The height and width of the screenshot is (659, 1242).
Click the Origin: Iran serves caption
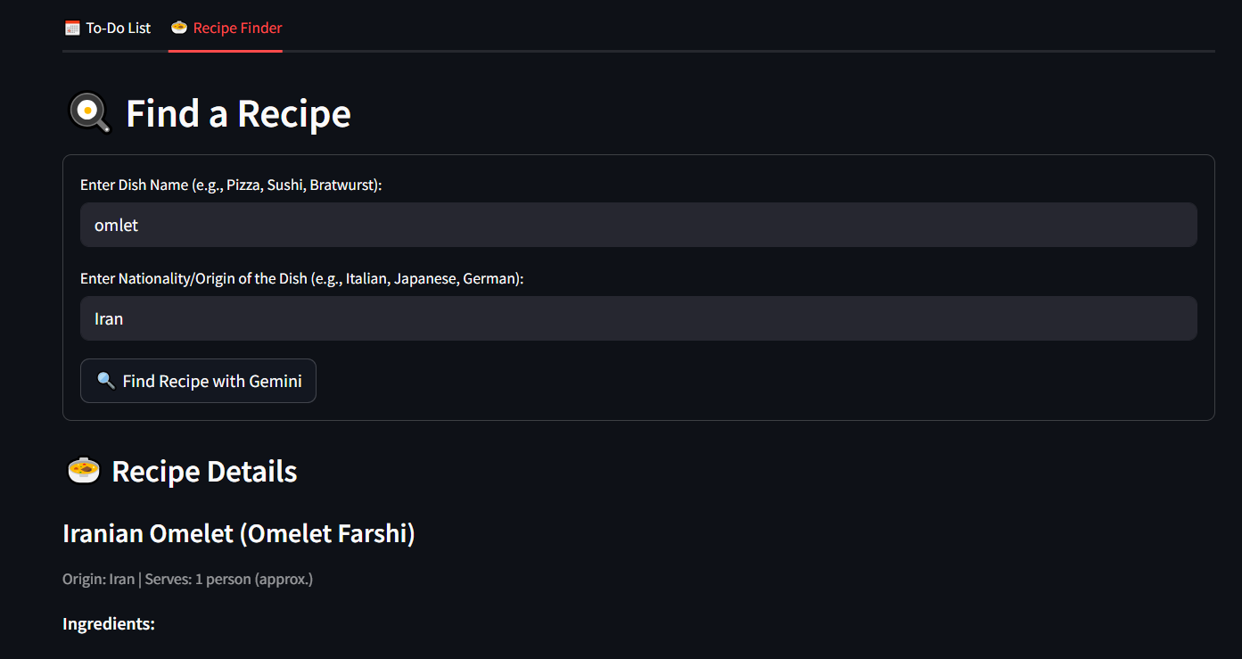[x=187, y=579]
